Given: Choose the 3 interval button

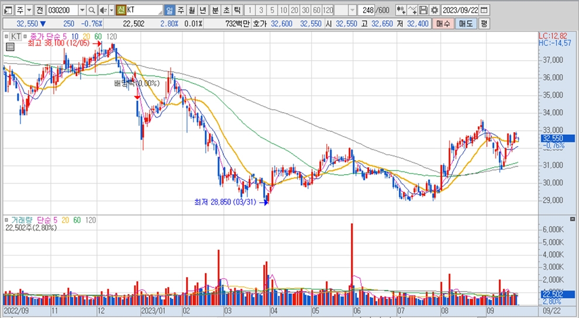Looking at the screenshot, I should click(x=261, y=10).
